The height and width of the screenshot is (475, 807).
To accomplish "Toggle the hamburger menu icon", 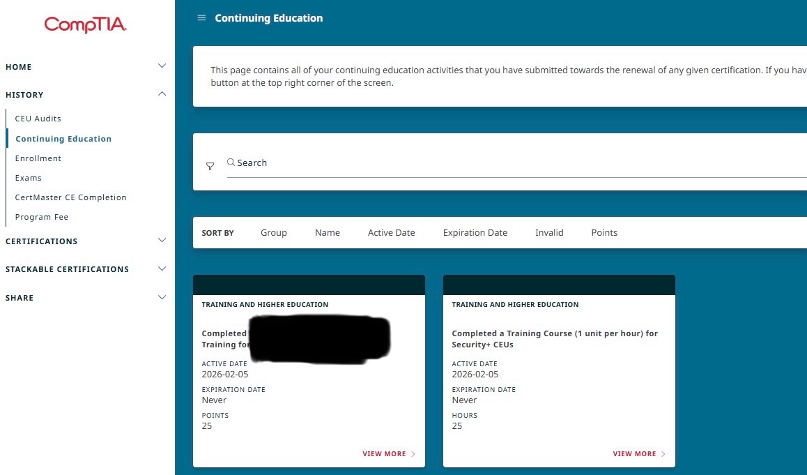I will point(202,18).
